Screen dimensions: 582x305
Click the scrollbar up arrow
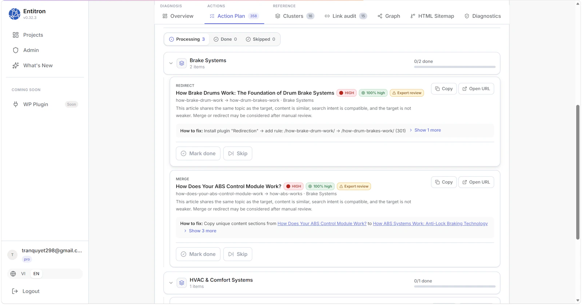[578, 4]
